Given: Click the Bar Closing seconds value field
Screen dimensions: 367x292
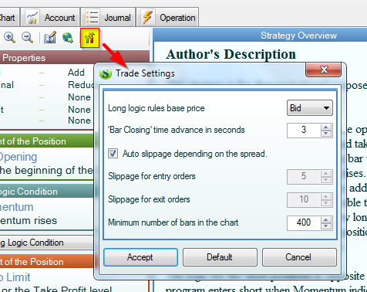Looking at the screenshot, I should 304,131.
